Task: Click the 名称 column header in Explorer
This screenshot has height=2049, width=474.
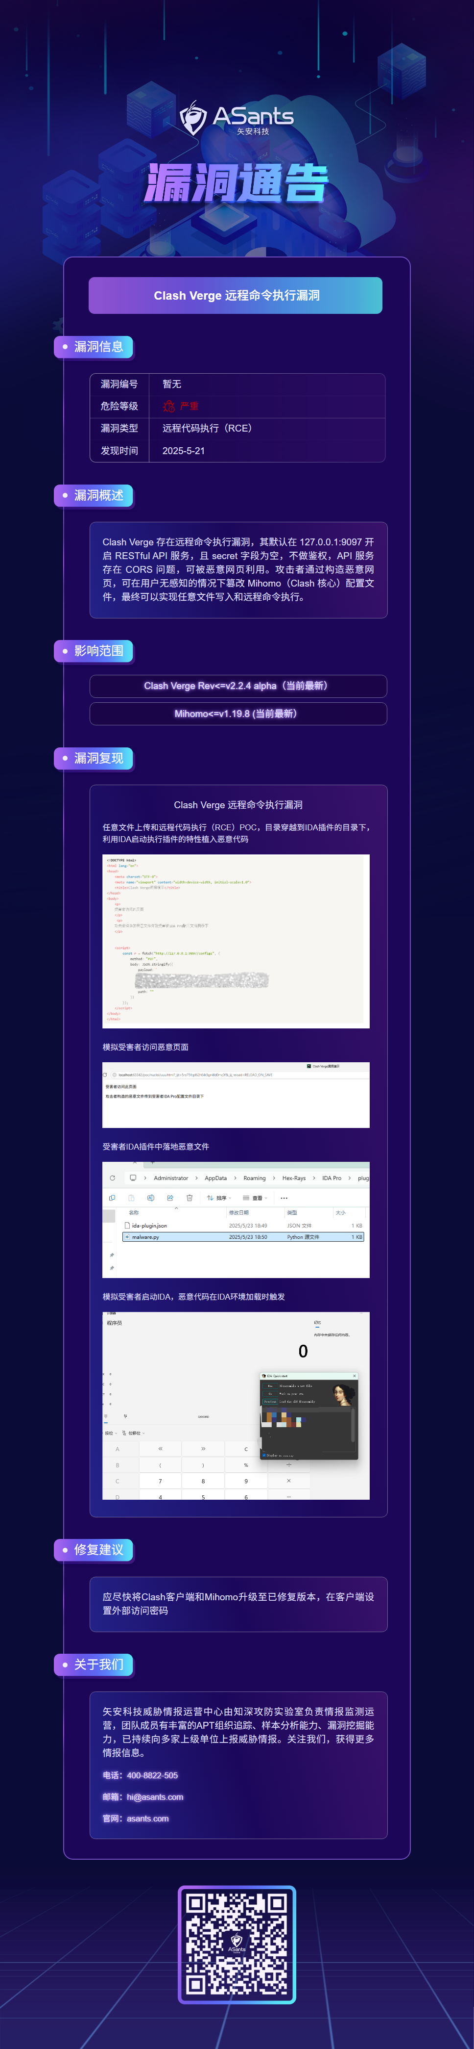Action: [133, 1213]
